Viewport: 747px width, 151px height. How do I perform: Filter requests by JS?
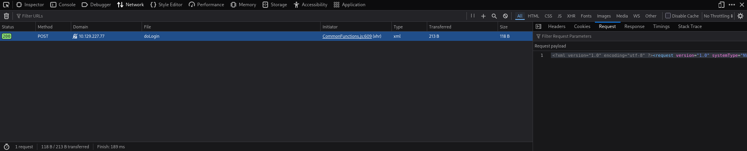point(559,16)
